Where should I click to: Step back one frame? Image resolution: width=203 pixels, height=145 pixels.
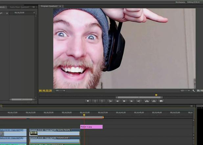tap(117, 101)
